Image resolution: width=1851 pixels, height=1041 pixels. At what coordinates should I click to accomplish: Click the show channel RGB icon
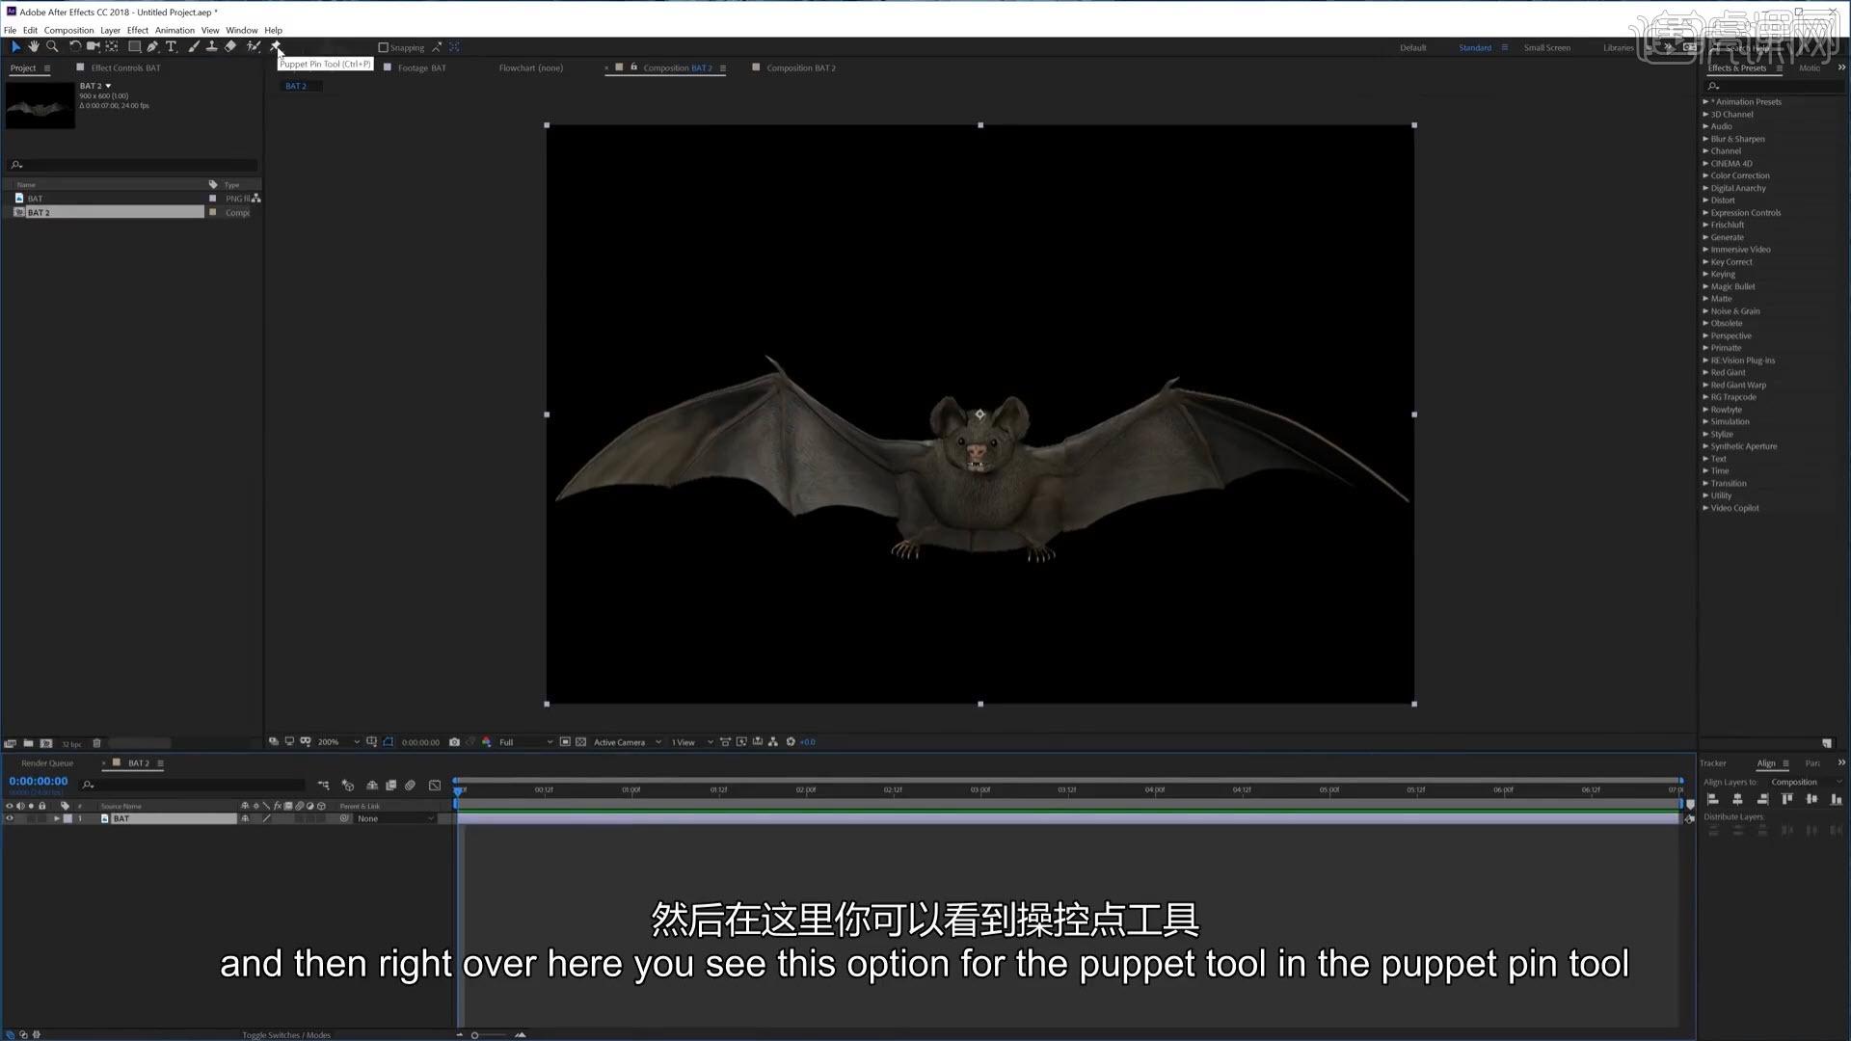(x=487, y=742)
